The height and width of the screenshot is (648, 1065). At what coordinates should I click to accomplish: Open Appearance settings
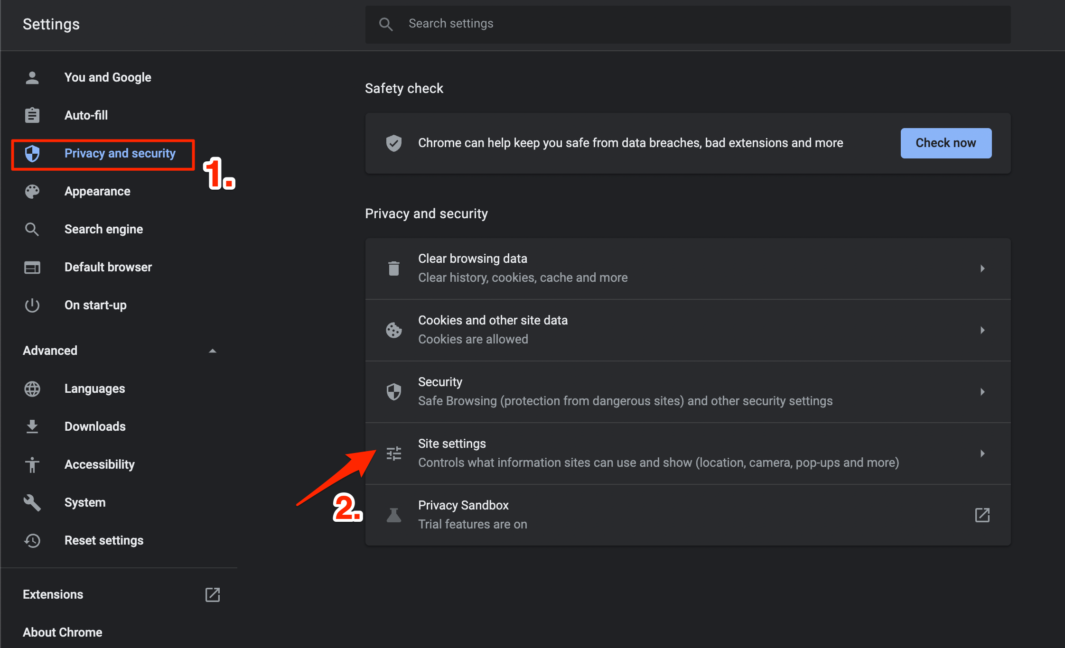coord(97,191)
